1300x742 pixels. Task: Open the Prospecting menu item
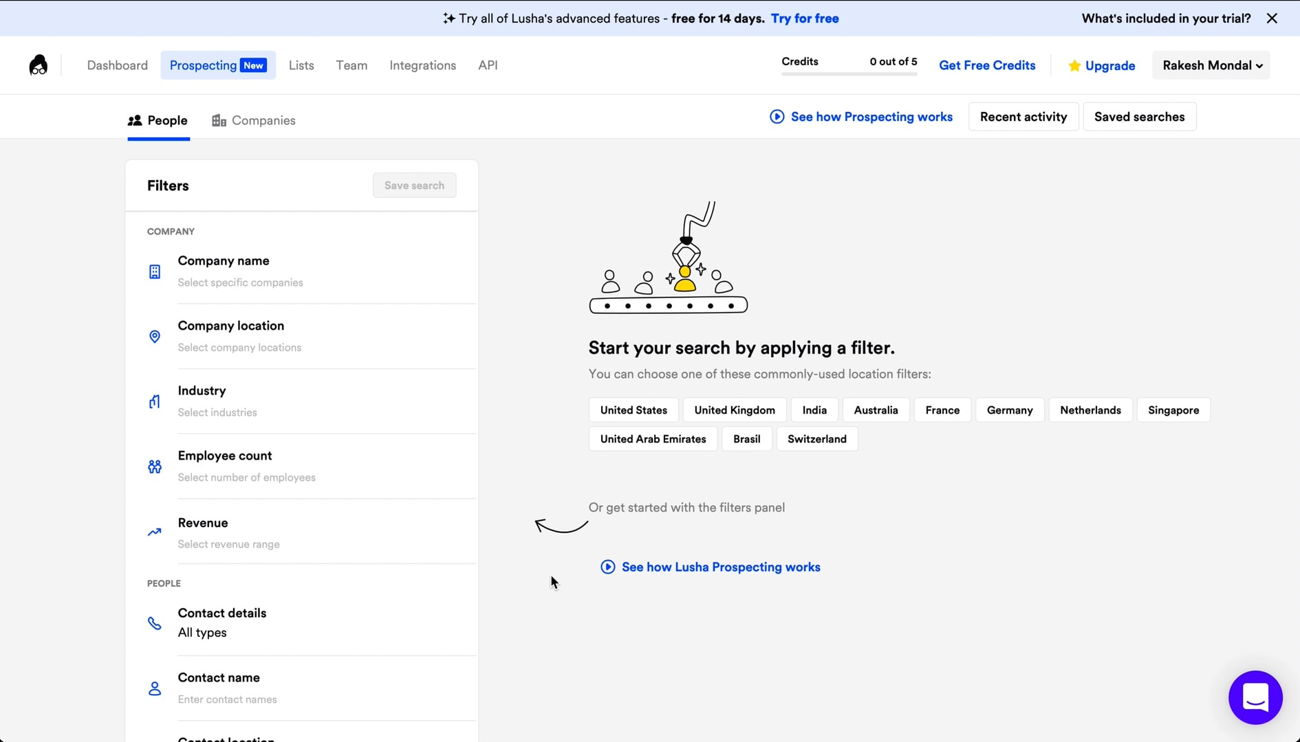click(x=218, y=65)
